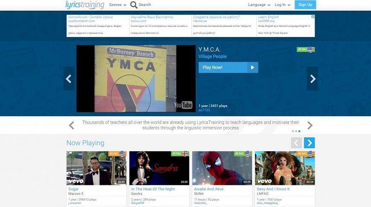371x207 pixels.
Task: Click the Y.M.C.A. featured video thumbnail
Action: 136,78
